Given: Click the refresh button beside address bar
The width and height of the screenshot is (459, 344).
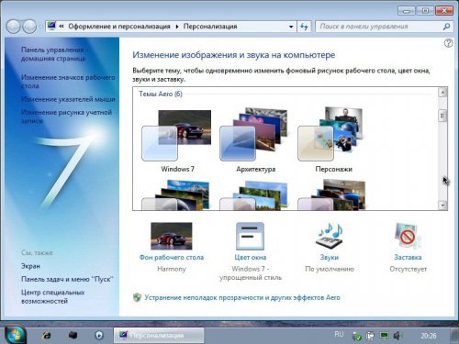Looking at the screenshot, I should (x=304, y=27).
